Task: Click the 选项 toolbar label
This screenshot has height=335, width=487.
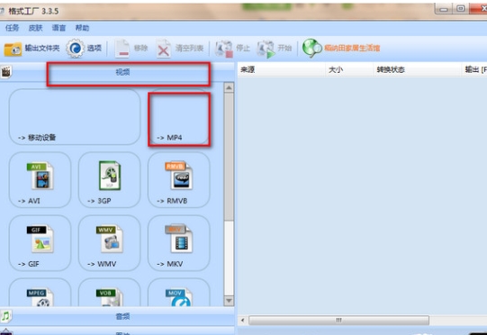Action: [x=95, y=48]
